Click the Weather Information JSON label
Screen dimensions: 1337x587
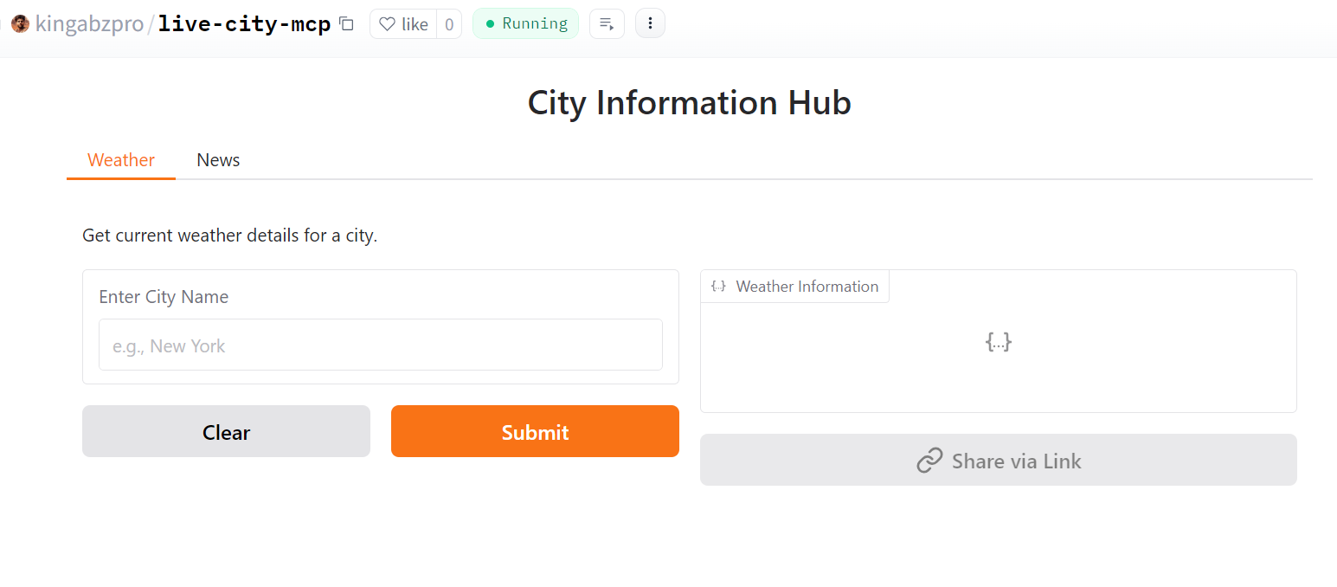(x=794, y=287)
